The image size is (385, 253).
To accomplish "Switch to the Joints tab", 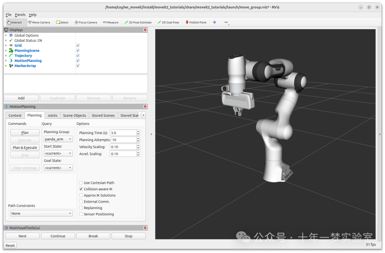I will pos(52,116).
